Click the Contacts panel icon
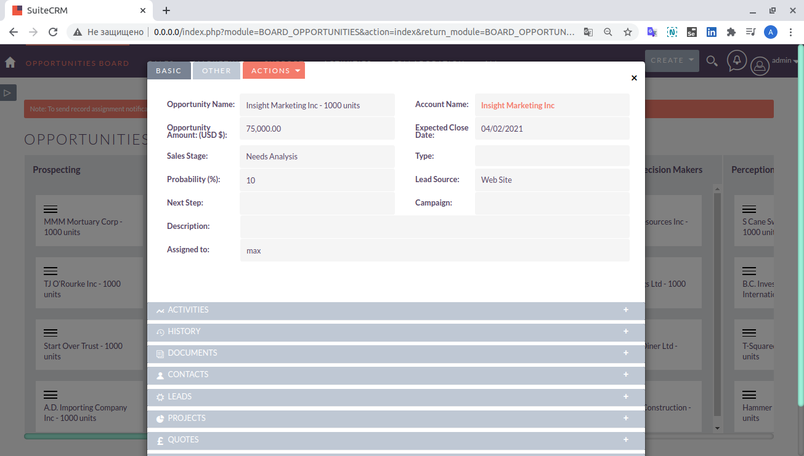 tap(160, 375)
